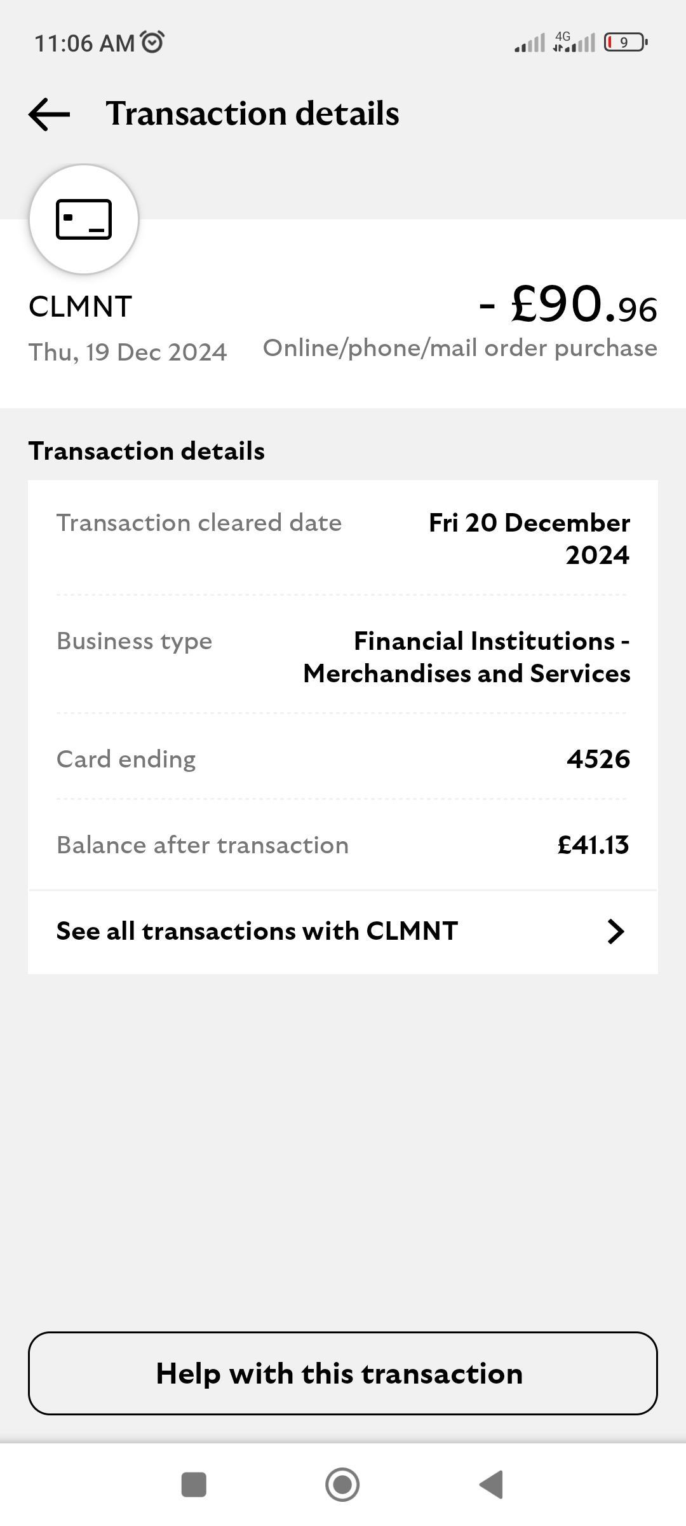Tap the Transaction cleared date row
This screenshot has height=1526, width=686.
point(343,538)
